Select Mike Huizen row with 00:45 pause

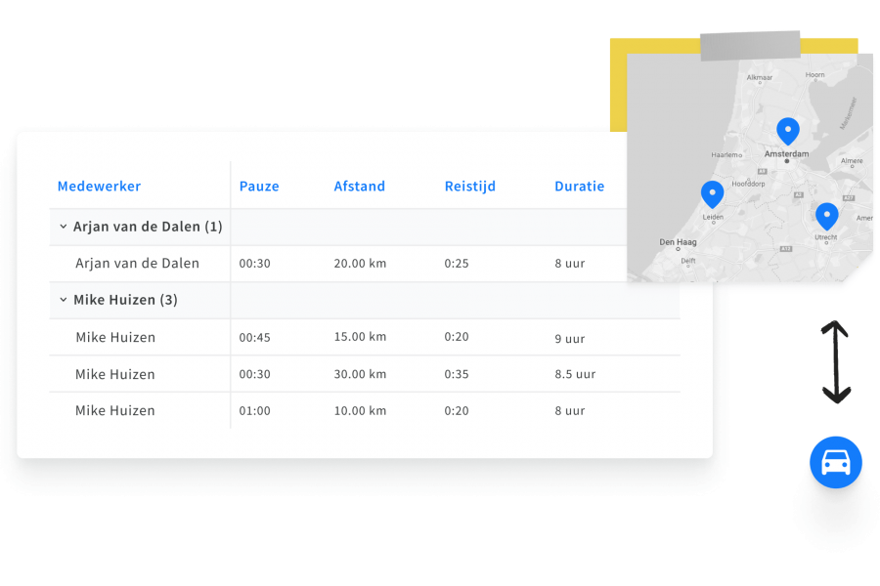point(115,338)
